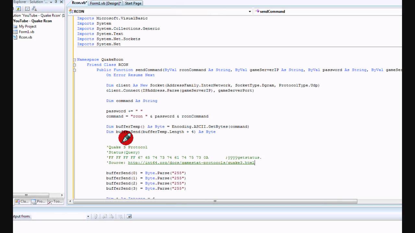
Task: Click 'Imports Microsoft.VisualBasic' code line
Action: click(x=112, y=18)
